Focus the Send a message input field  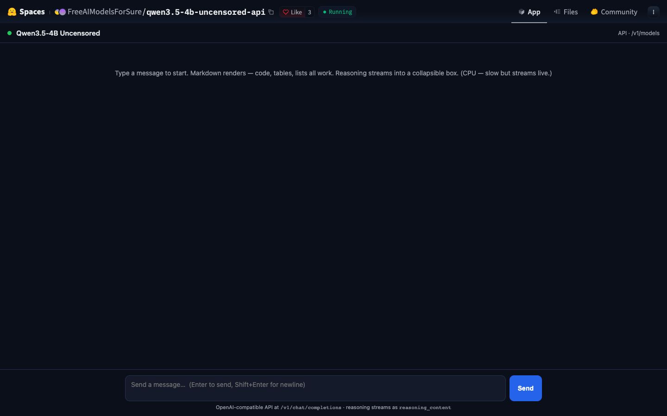pos(315,388)
